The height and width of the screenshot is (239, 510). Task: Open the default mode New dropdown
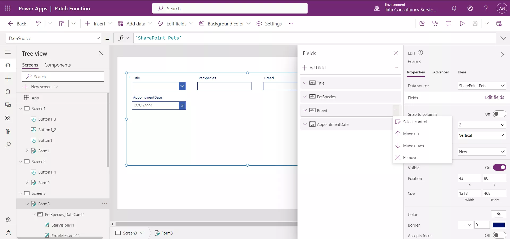point(482,152)
